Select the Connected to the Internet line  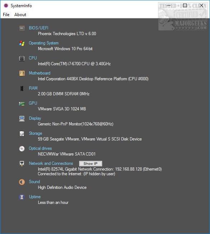[x=76, y=174]
